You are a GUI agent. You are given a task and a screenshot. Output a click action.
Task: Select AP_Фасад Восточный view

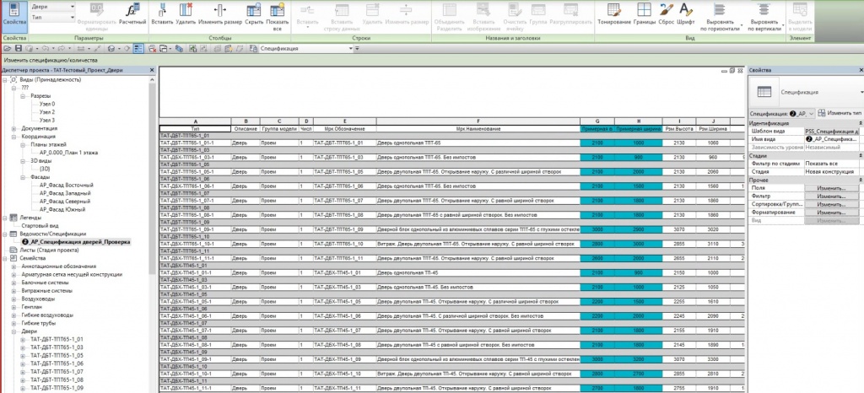pos(67,186)
